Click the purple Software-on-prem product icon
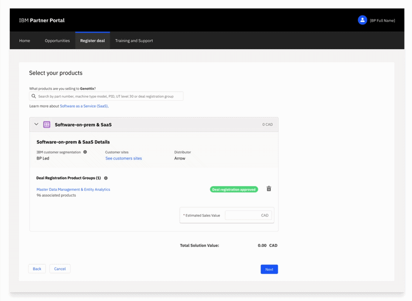412x301 pixels. coord(47,125)
